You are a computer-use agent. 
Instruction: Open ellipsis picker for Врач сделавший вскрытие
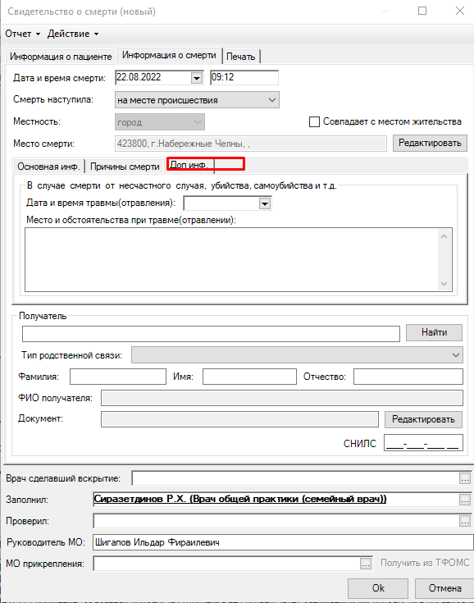[x=465, y=478]
